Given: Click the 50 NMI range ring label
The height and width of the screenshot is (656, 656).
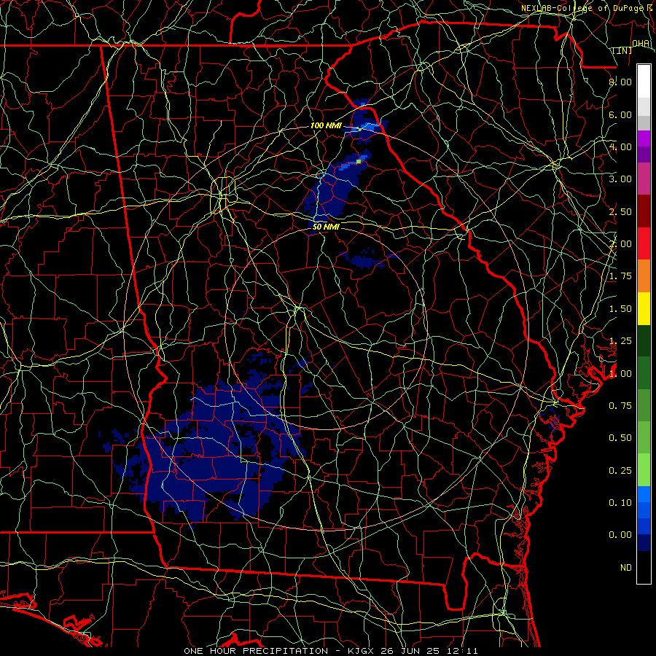Looking at the screenshot, I should tap(326, 227).
